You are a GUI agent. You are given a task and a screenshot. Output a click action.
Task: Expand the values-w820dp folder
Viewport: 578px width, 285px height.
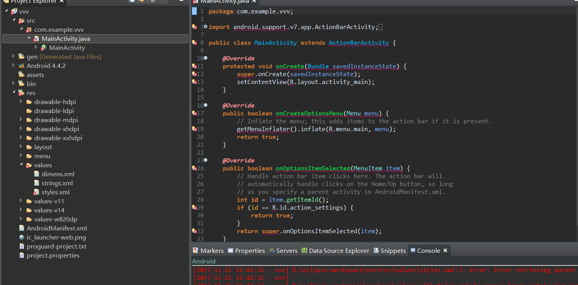pos(21,219)
